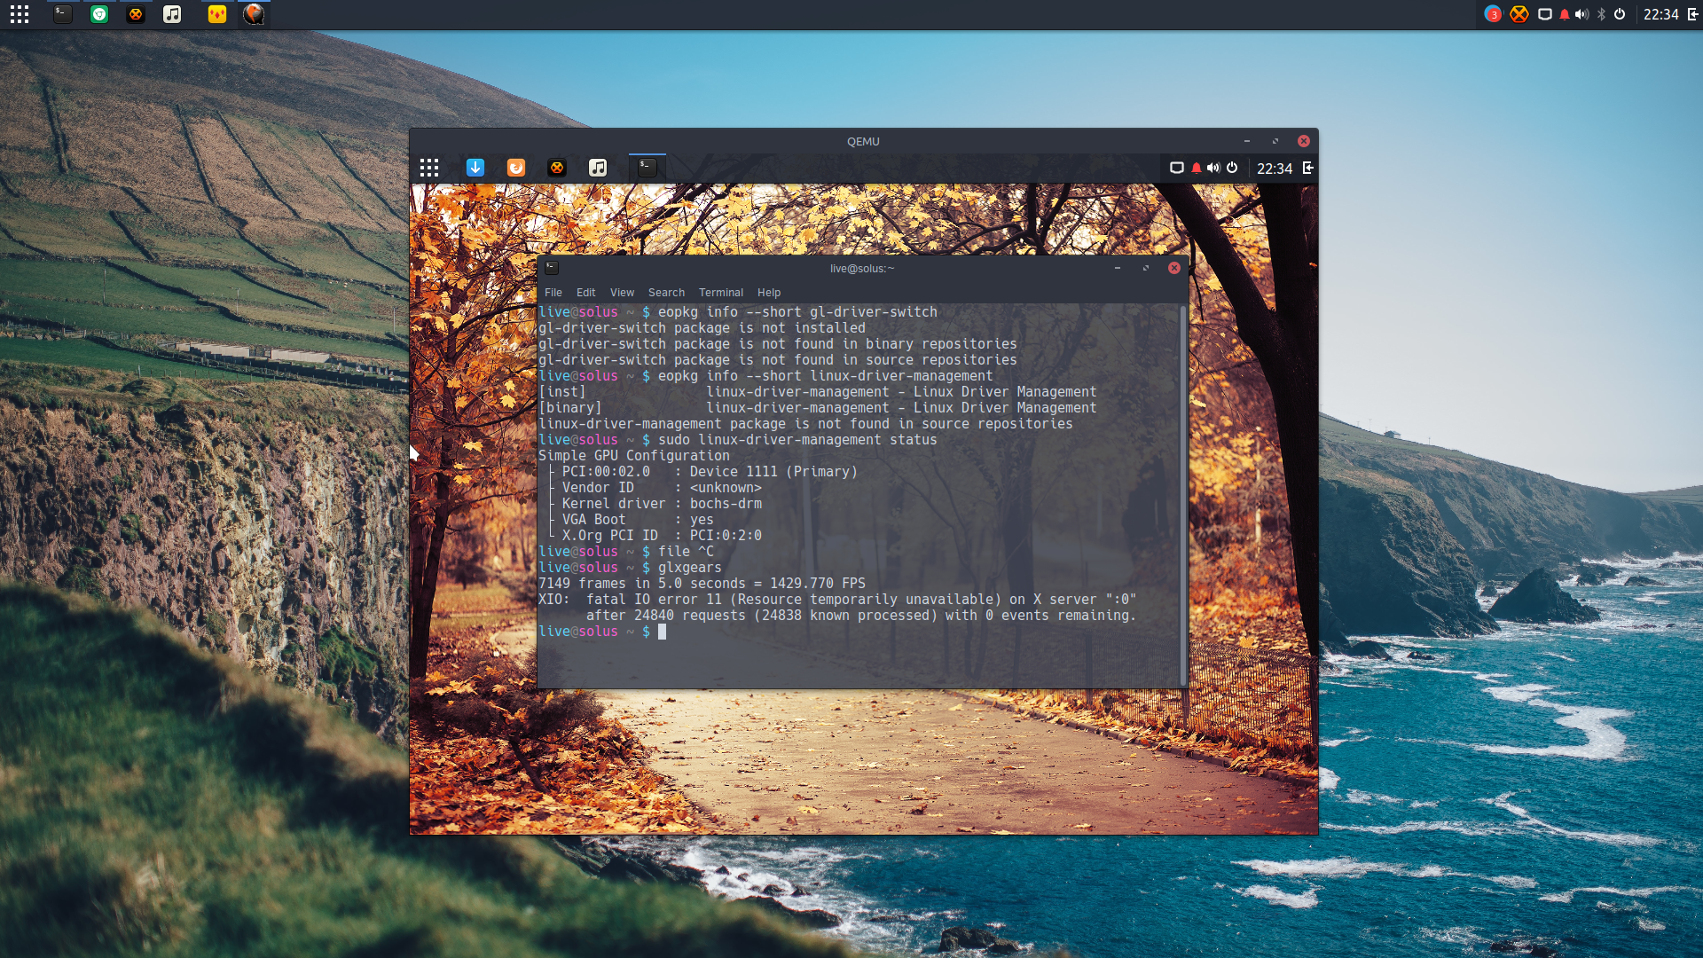Open the tray icon with red 3 badge
Viewport: 1703px width, 958px height.
tap(1493, 14)
